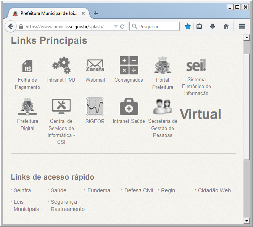The height and width of the screenshot is (227, 253).
Task: Open the hamburger menu button
Action: pyautogui.click(x=242, y=26)
